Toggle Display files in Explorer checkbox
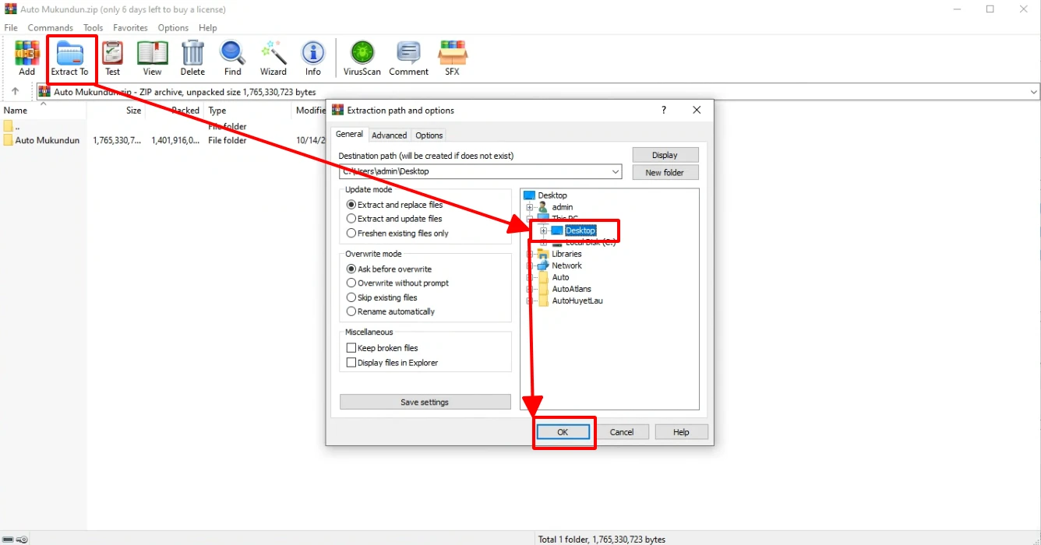 [x=351, y=362]
